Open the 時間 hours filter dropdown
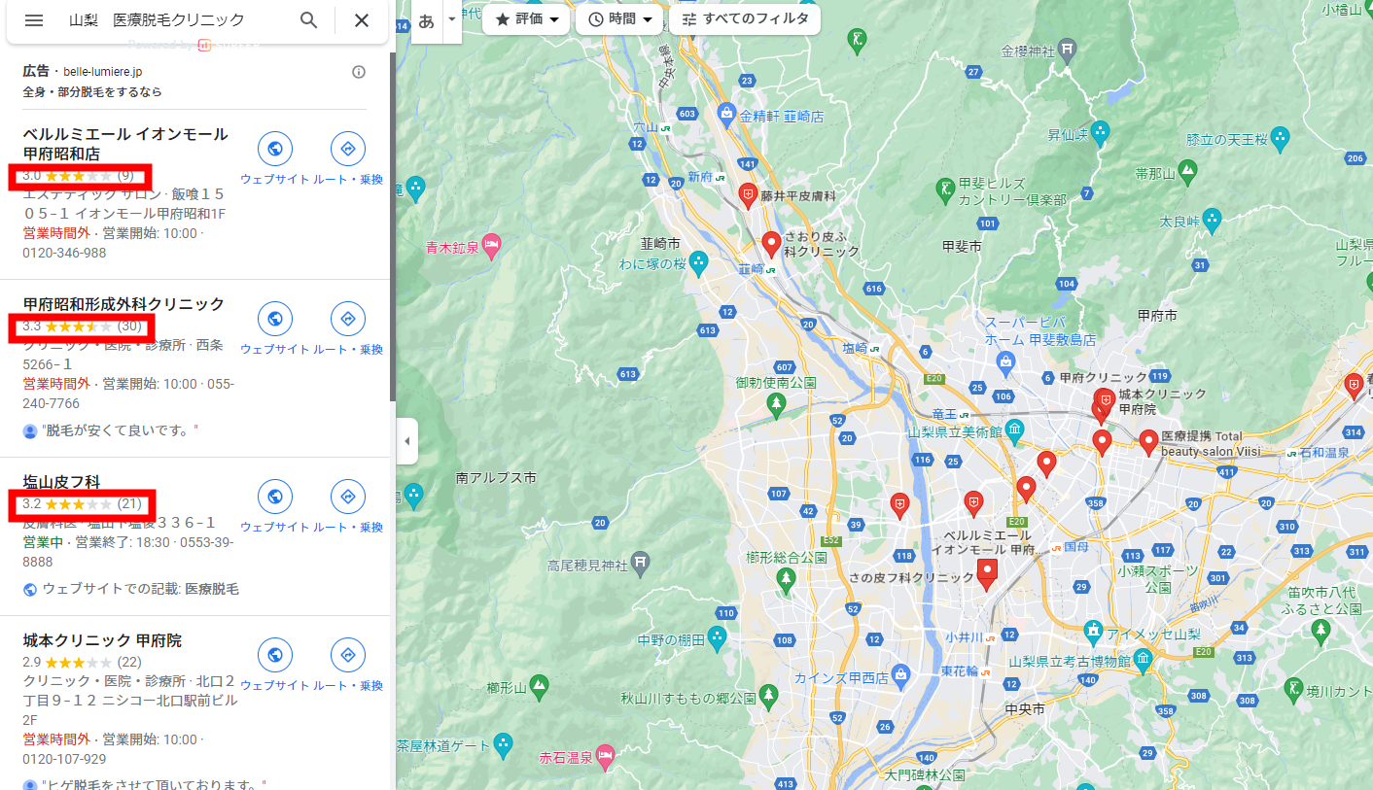This screenshot has height=790, width=1373. pos(619,19)
